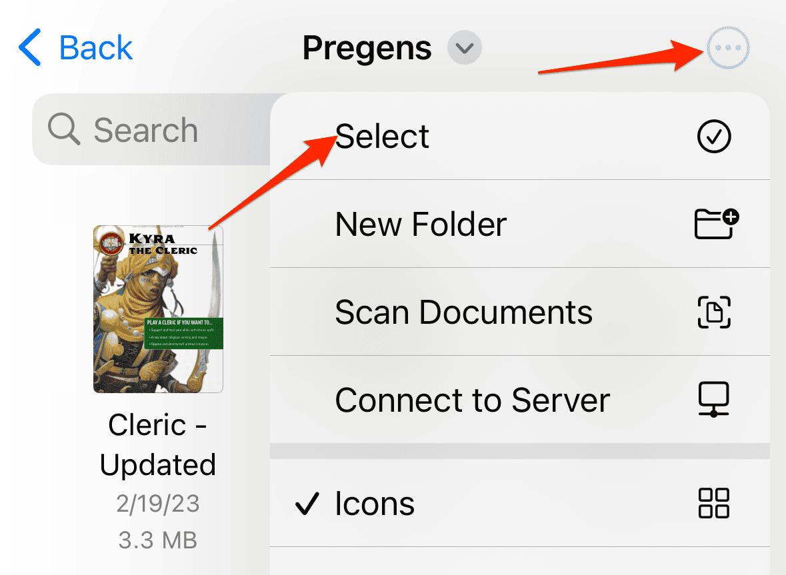
Task: Tap the Back text link
Action: tap(95, 48)
